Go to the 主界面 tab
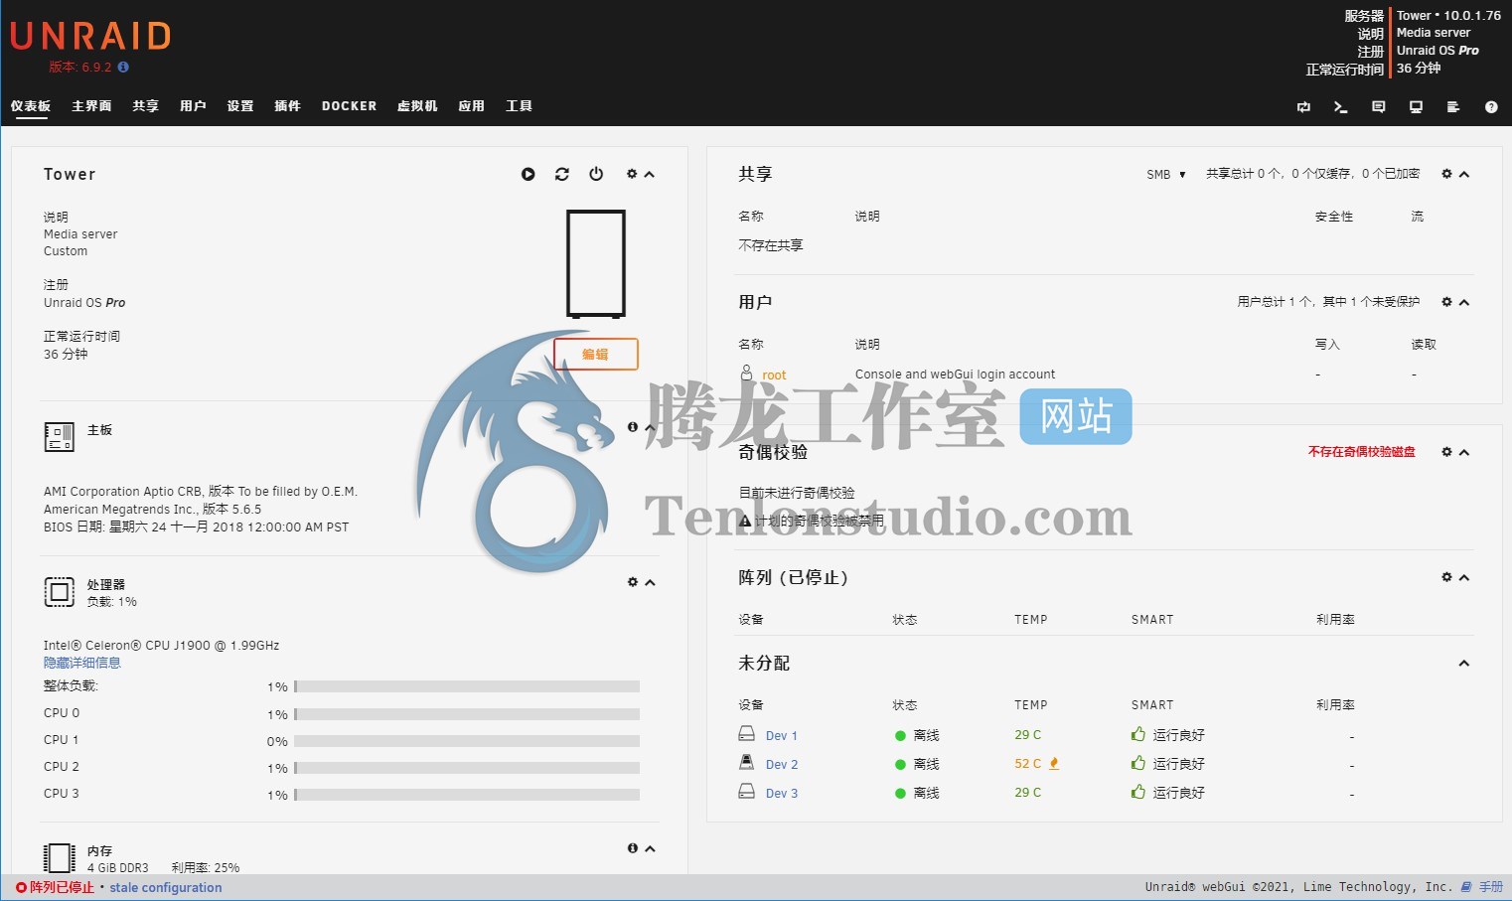This screenshot has height=901, width=1512. (91, 106)
